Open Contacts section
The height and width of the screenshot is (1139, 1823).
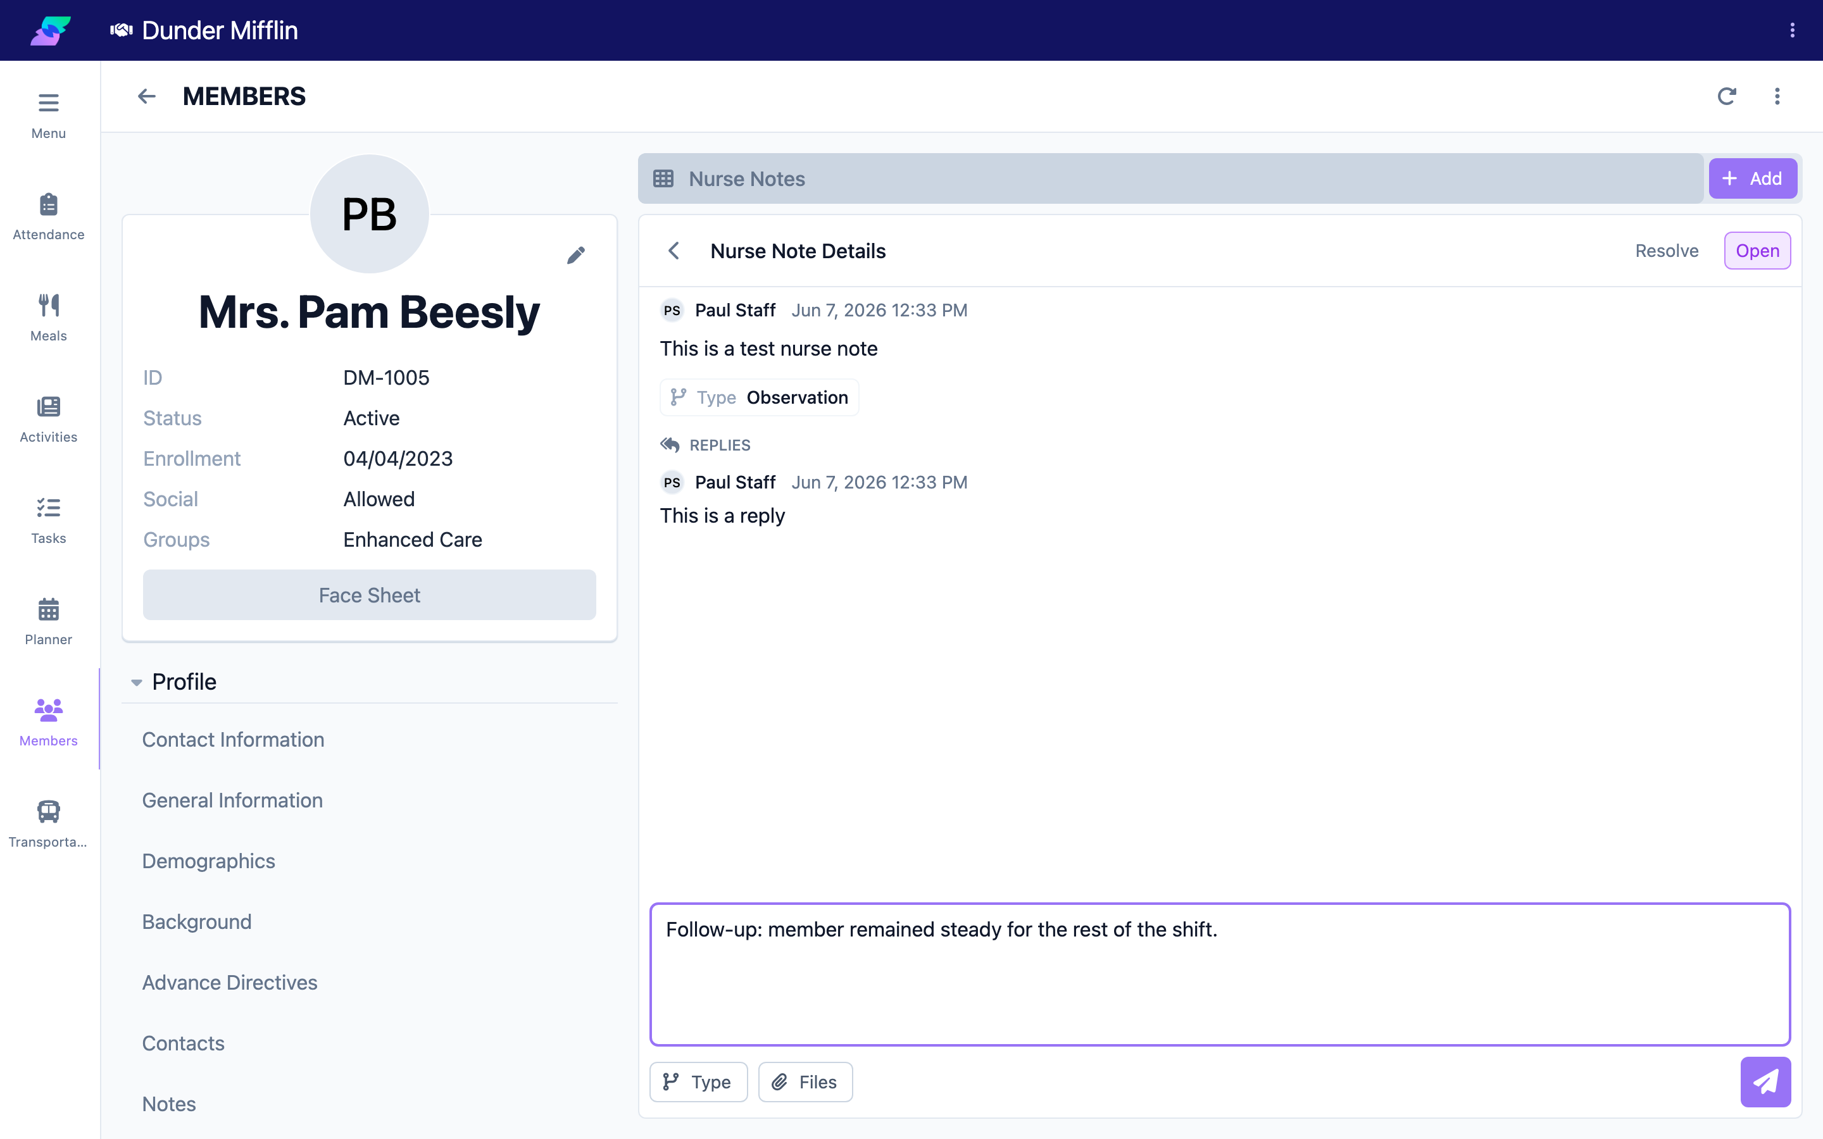(183, 1043)
